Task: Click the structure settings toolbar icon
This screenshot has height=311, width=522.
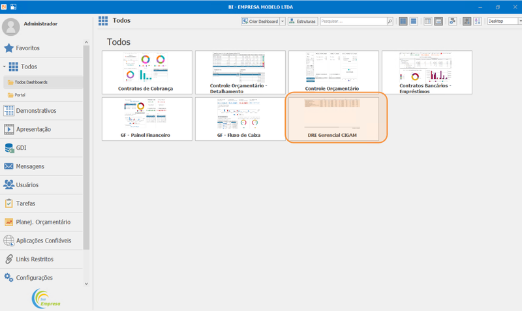Action: pos(452,22)
